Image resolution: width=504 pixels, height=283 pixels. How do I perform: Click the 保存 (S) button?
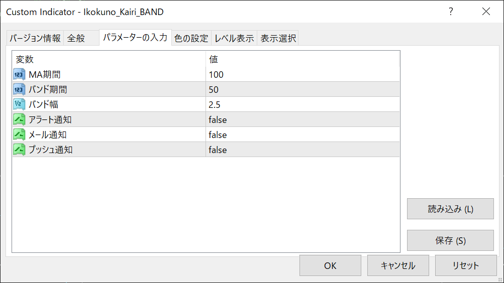click(x=450, y=240)
